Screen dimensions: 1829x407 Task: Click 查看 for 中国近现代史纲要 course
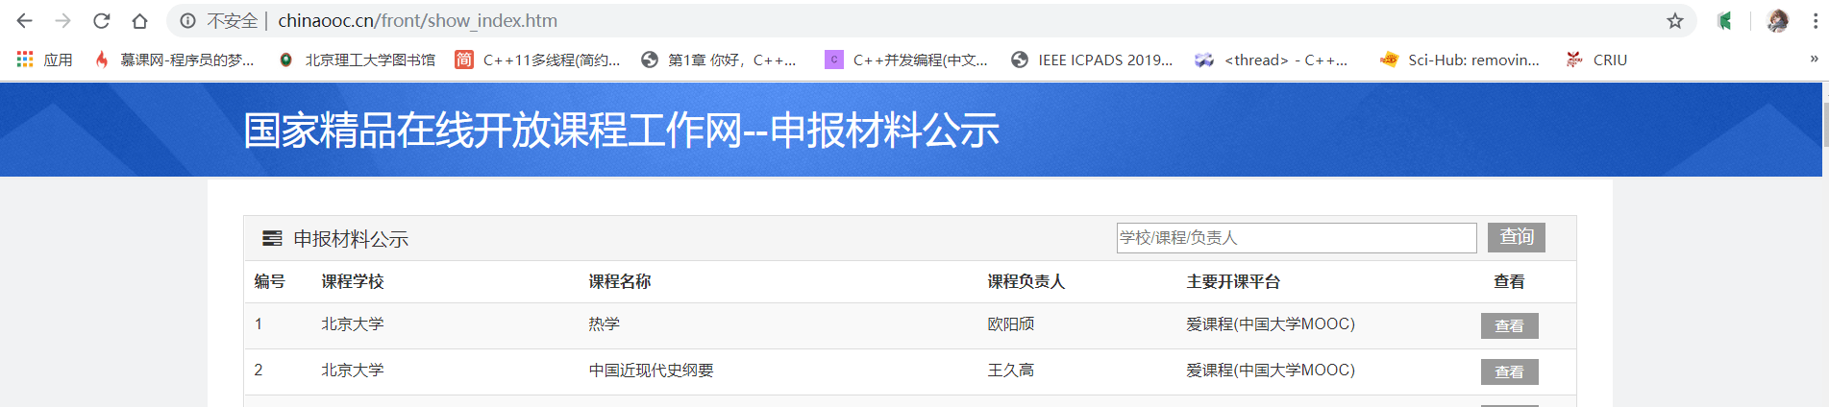pyautogui.click(x=1510, y=371)
